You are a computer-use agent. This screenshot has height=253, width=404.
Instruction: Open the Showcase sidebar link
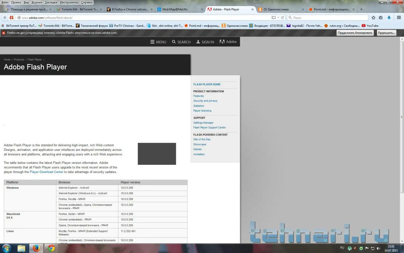[x=200, y=145]
